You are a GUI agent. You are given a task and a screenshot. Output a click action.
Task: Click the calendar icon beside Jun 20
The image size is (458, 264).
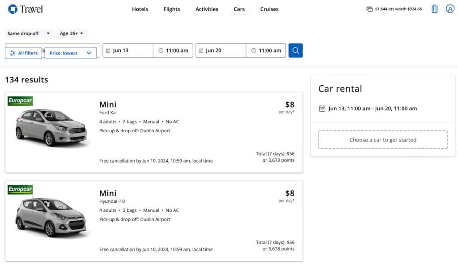[201, 50]
